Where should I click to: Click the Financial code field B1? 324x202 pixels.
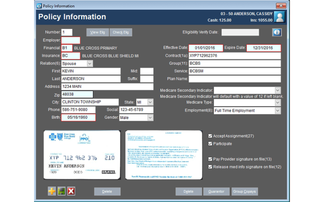[67, 48]
